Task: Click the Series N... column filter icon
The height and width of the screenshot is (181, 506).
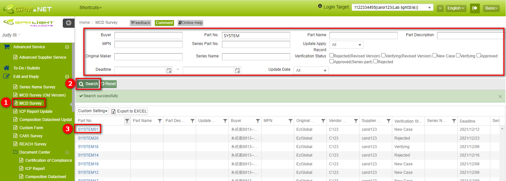Action: click(x=454, y=121)
